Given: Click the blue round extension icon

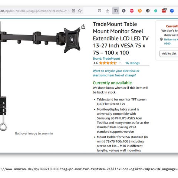Looking at the screenshot, I should [172, 11].
